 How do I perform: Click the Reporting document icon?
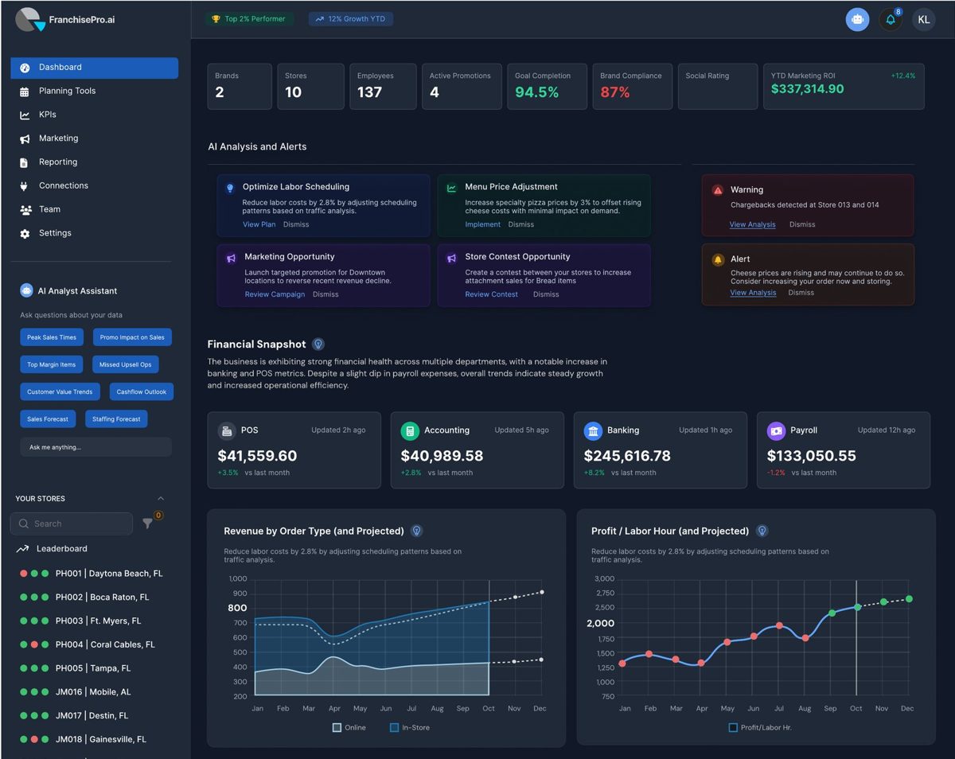click(24, 162)
